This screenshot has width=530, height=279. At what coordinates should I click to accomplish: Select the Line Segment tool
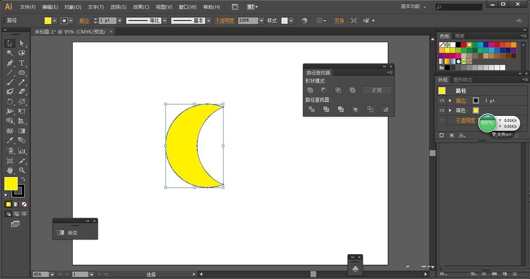pos(10,73)
